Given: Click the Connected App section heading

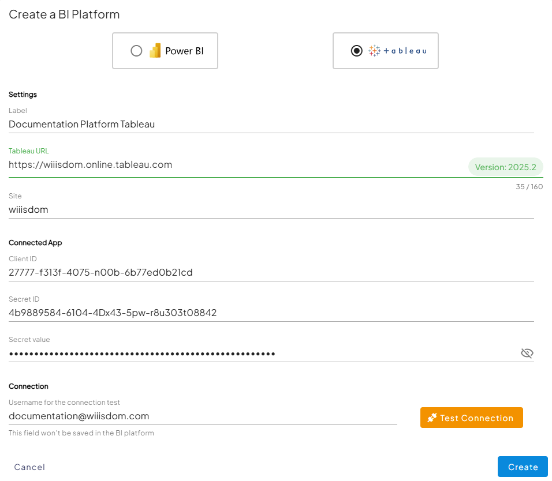Looking at the screenshot, I should click(35, 243).
